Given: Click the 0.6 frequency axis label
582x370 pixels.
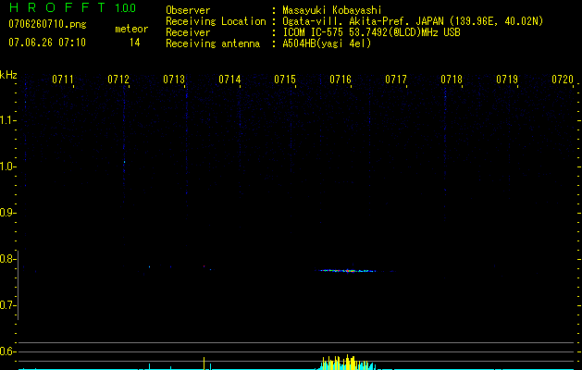Looking at the screenshot, I should tap(7, 351).
